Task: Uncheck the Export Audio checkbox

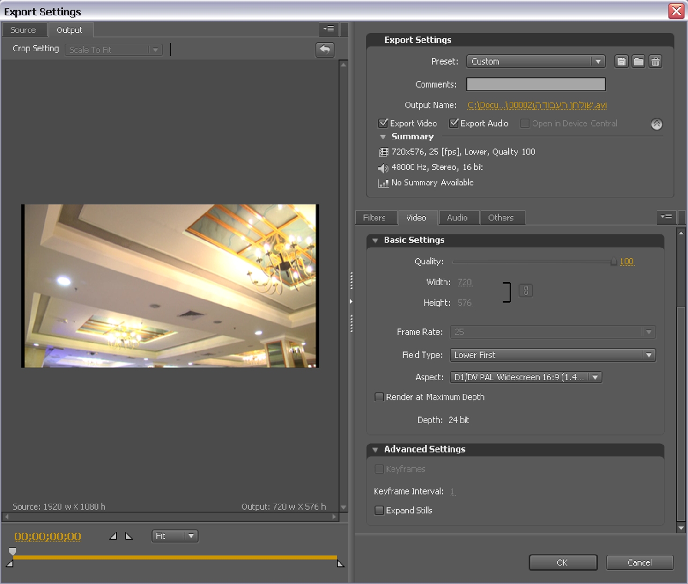Action: (453, 123)
